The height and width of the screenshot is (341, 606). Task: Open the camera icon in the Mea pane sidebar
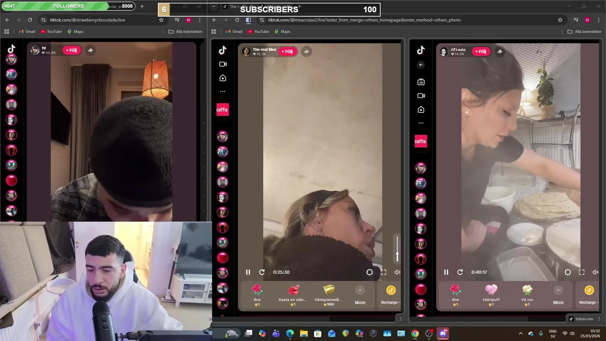(x=223, y=64)
